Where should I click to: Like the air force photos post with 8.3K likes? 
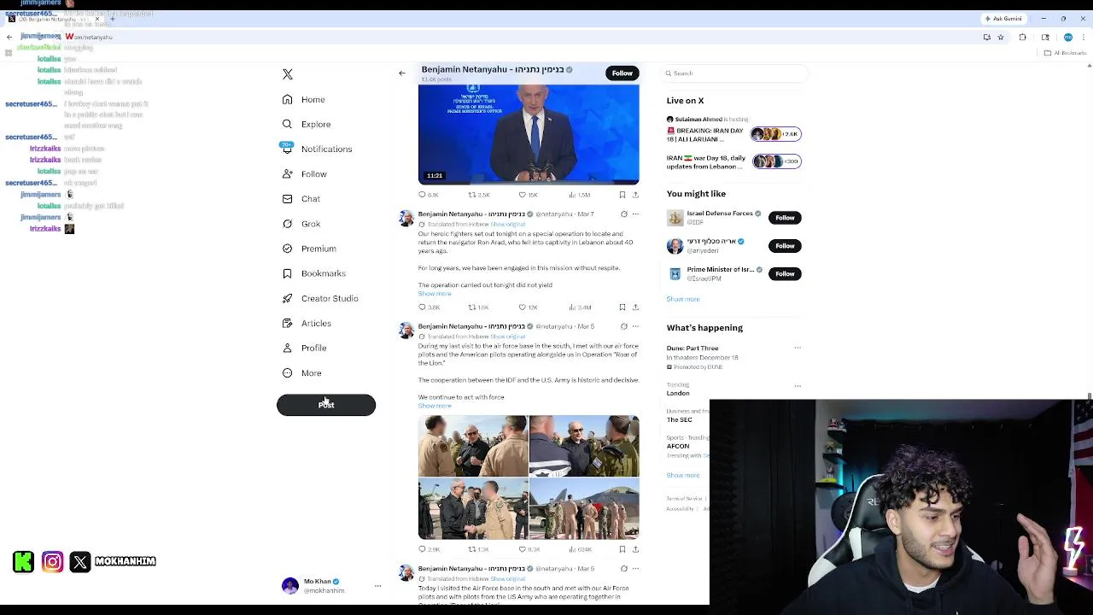[529, 549]
